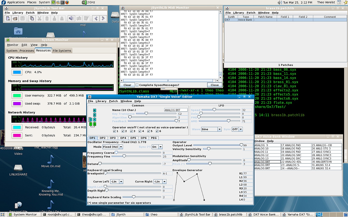Viewport: 348px width, 217px height.
Task: Select Move.On.mid file icon on desktop
Action: tap(51, 159)
